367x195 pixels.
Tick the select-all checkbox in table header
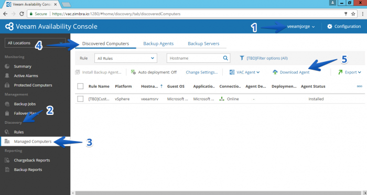[80, 86]
